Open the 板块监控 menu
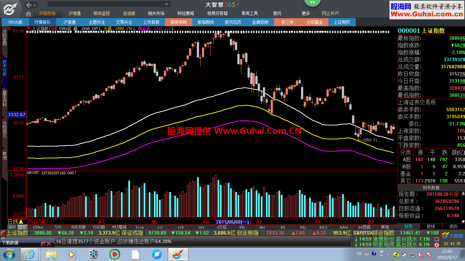Image resolution: width=465 pixels, height=261 pixels. click(102, 14)
